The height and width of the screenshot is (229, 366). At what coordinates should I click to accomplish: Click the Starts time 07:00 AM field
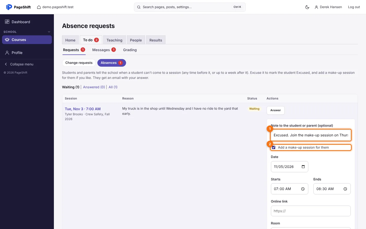point(289,189)
